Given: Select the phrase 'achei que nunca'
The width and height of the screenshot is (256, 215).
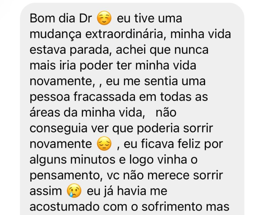Looking at the screenshot, I should [x=162, y=50].
